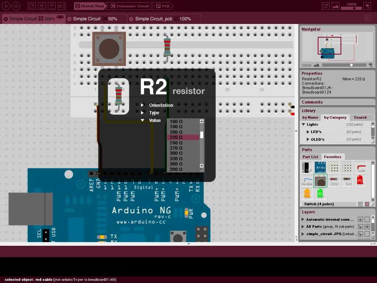Pick the green LED part

[x=320, y=193]
